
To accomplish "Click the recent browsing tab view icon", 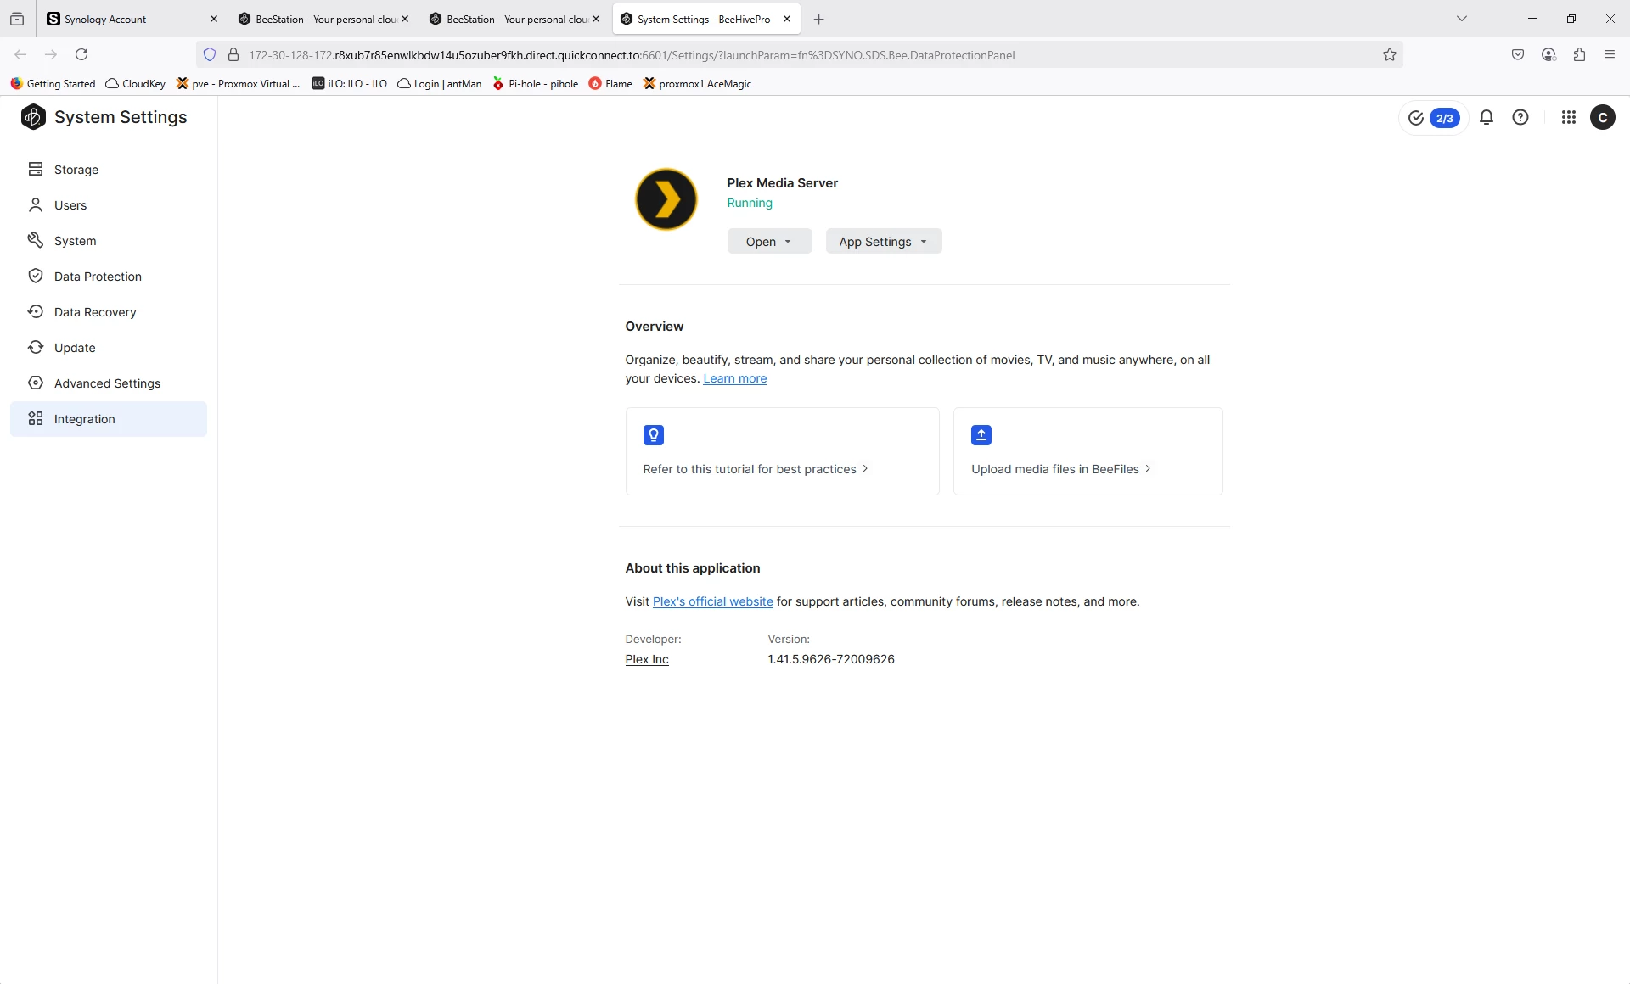I will point(17,19).
